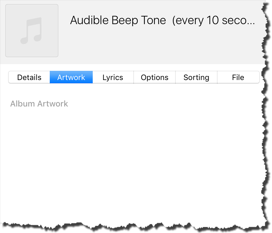The height and width of the screenshot is (233, 272).
Task: Click the double eighth-note glyph in header
Action: [x=31, y=31]
